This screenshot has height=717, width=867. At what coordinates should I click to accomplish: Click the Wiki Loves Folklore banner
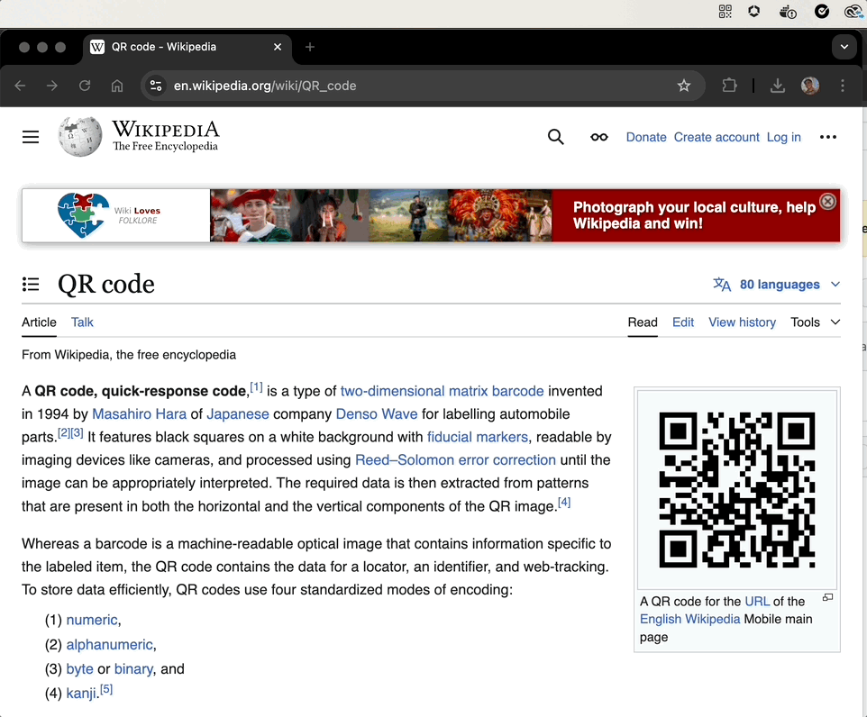[x=431, y=215]
